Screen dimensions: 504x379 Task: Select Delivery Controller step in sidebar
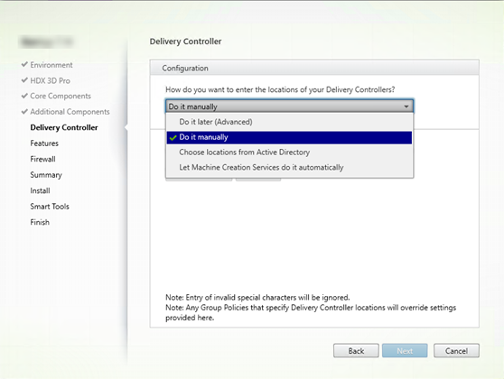pyautogui.click(x=64, y=127)
